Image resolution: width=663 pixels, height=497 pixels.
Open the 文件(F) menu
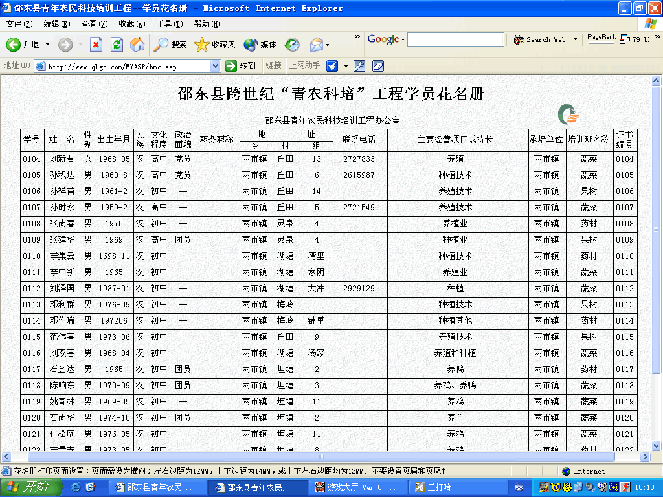[x=19, y=24]
